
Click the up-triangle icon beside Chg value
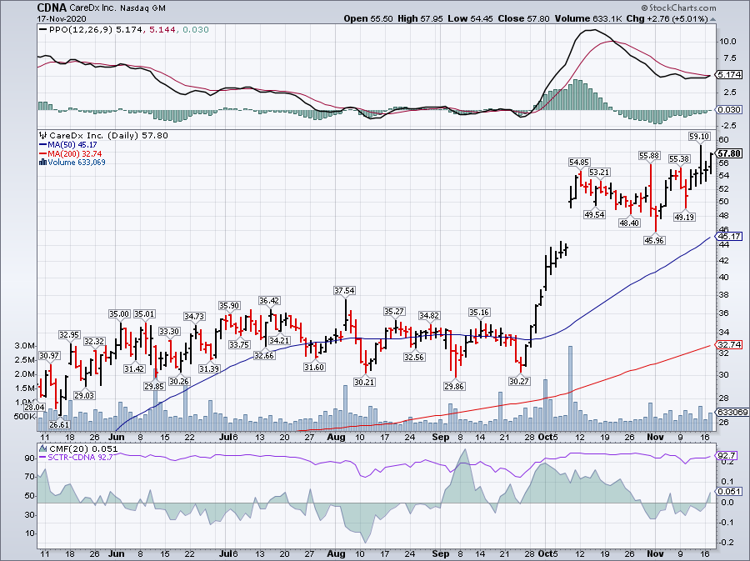point(712,20)
